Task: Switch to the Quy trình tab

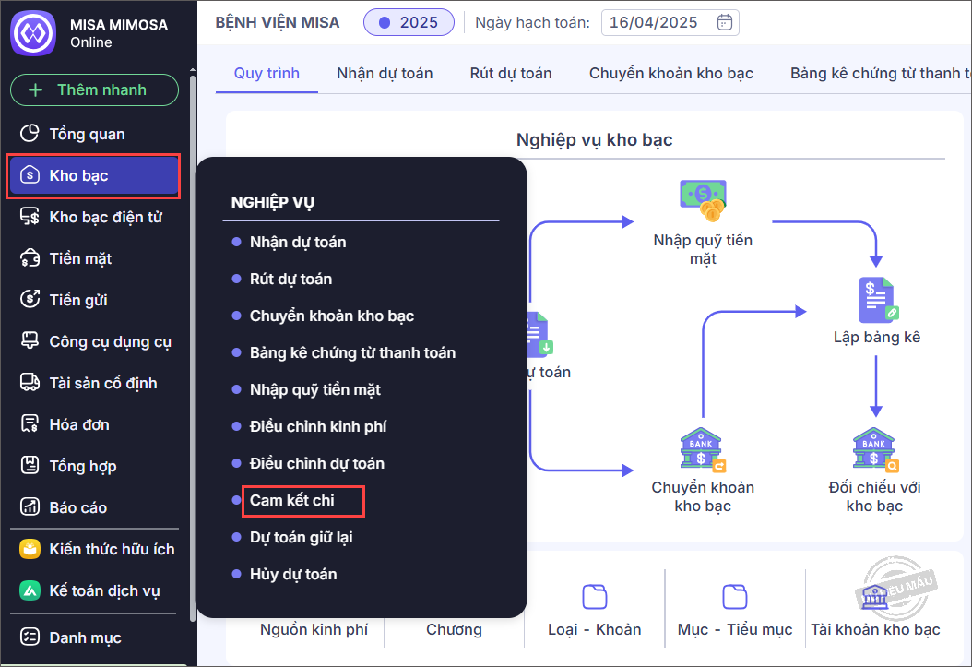Action: [267, 73]
